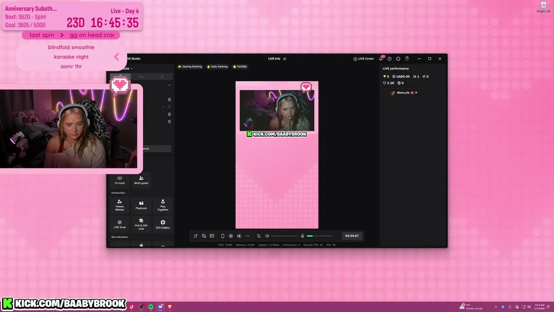Open the Co-host tool
The height and width of the screenshot is (312, 554).
[x=119, y=180]
